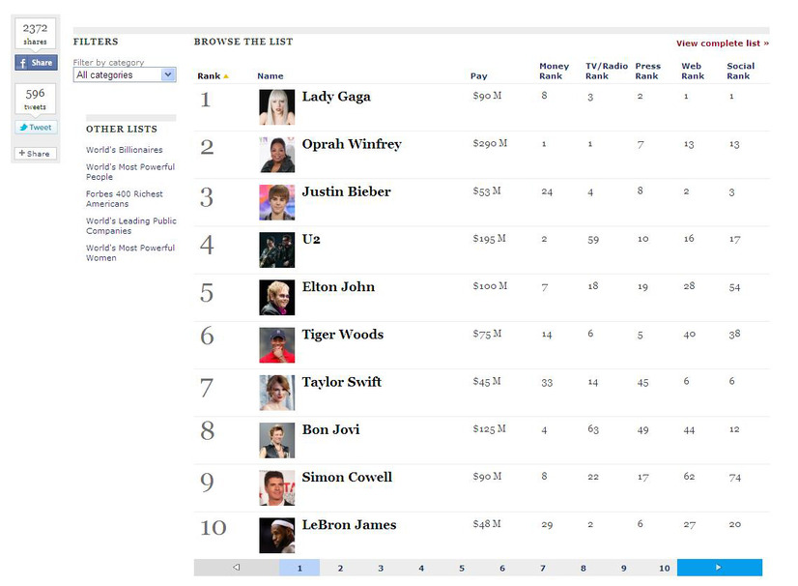Click Taylor Swift's photo thumbnail

pos(277,393)
